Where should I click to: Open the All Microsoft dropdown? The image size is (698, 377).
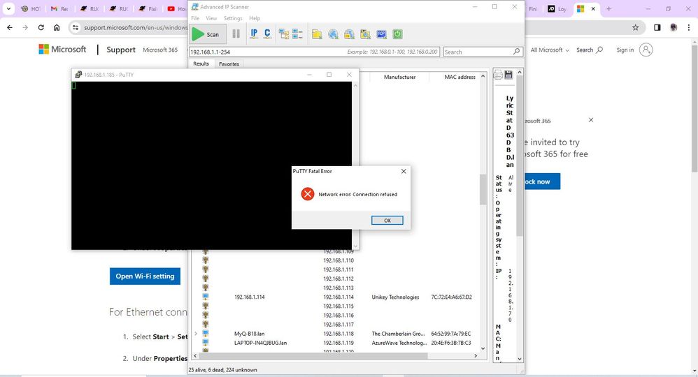[550, 50]
